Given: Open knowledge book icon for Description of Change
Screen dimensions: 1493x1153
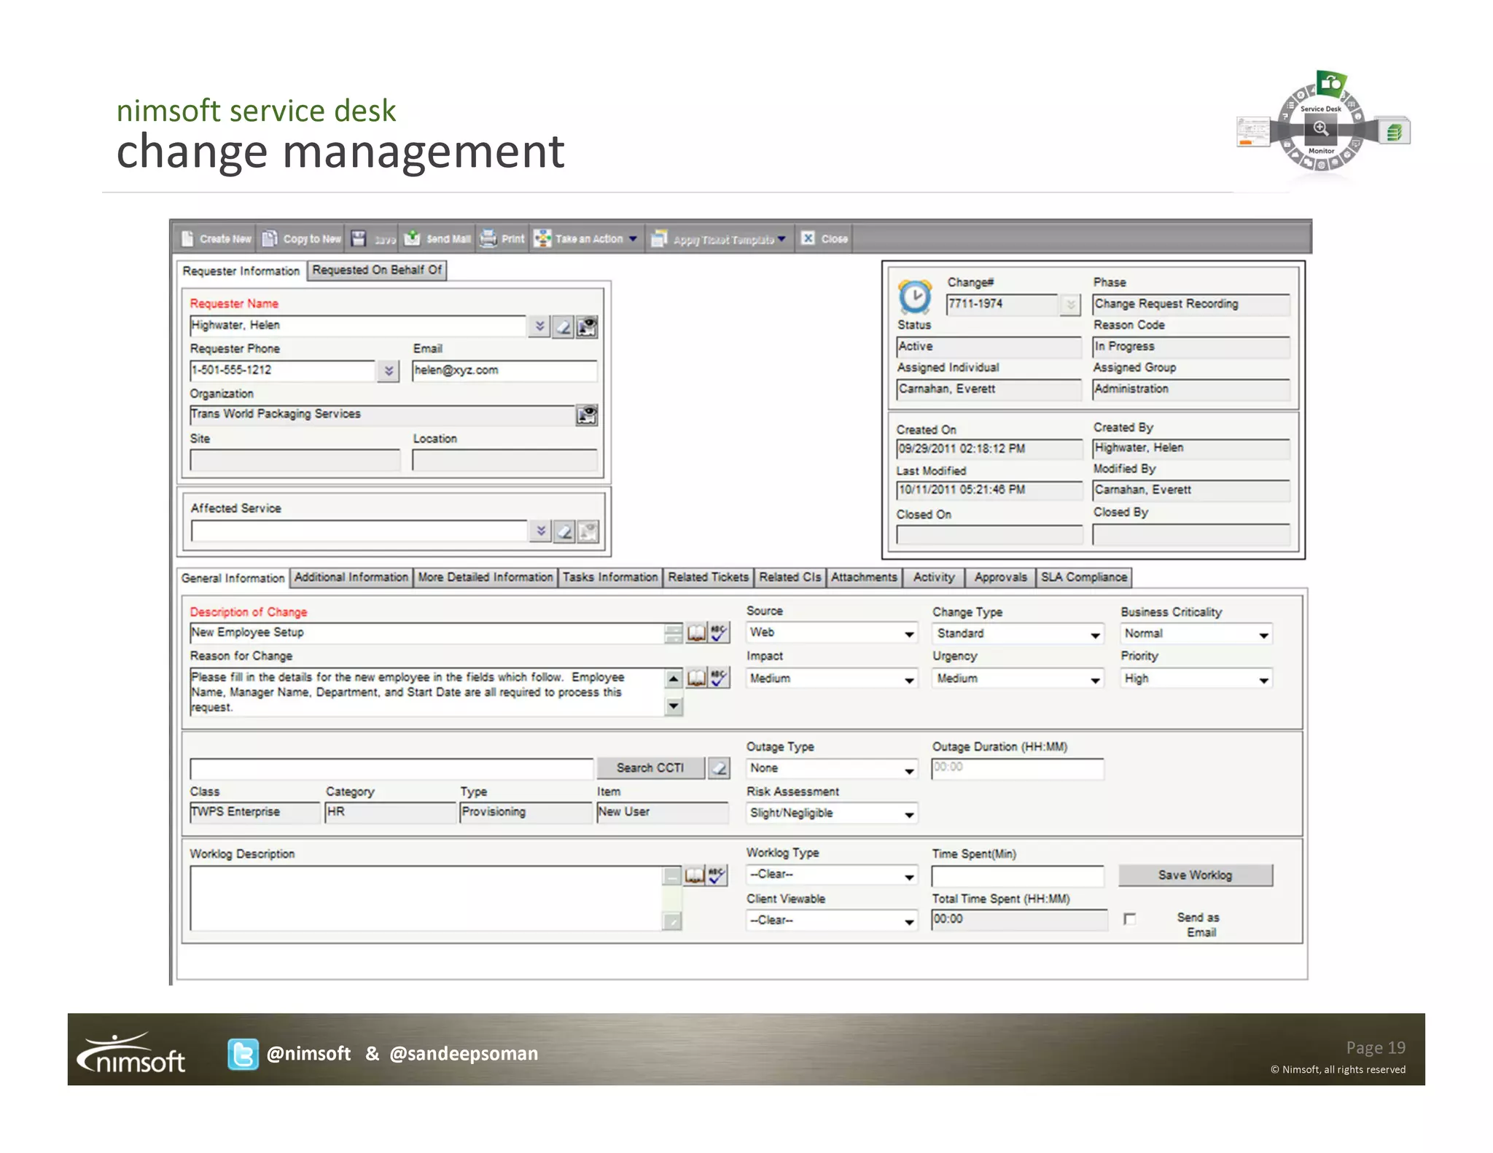Looking at the screenshot, I should coord(697,633).
